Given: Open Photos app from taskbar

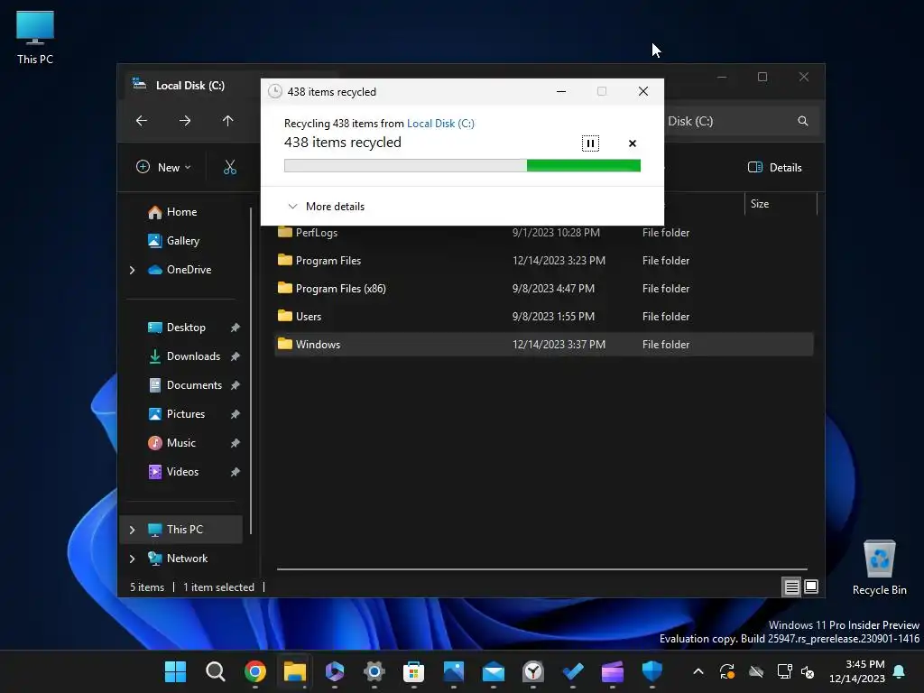Looking at the screenshot, I should pos(454,671).
